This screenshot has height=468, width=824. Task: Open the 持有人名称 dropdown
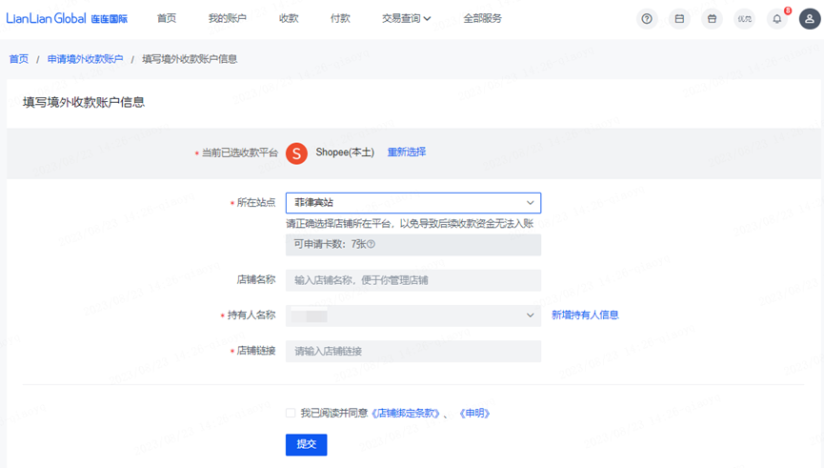click(x=412, y=315)
